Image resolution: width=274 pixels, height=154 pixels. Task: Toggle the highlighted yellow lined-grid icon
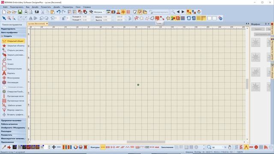204,18
